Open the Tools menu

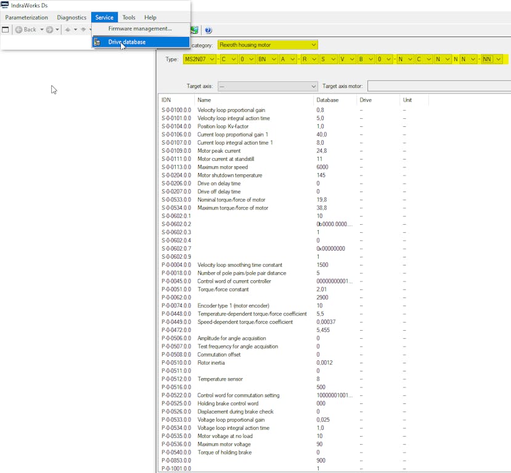pyautogui.click(x=129, y=17)
